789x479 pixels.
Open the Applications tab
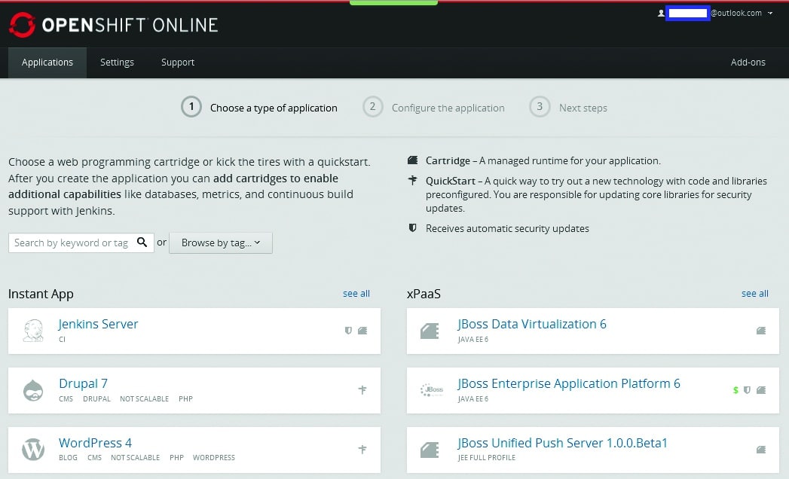(x=47, y=63)
